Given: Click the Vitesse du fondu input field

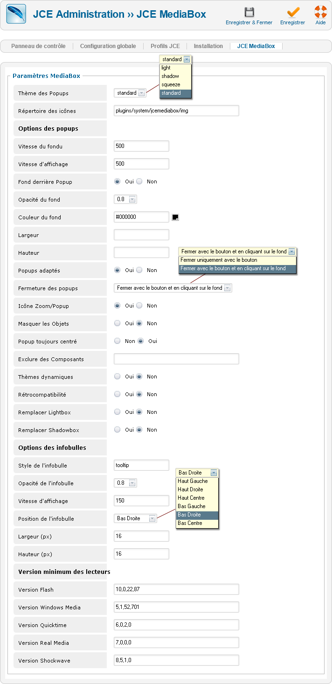Looking at the screenshot, I should [x=141, y=147].
